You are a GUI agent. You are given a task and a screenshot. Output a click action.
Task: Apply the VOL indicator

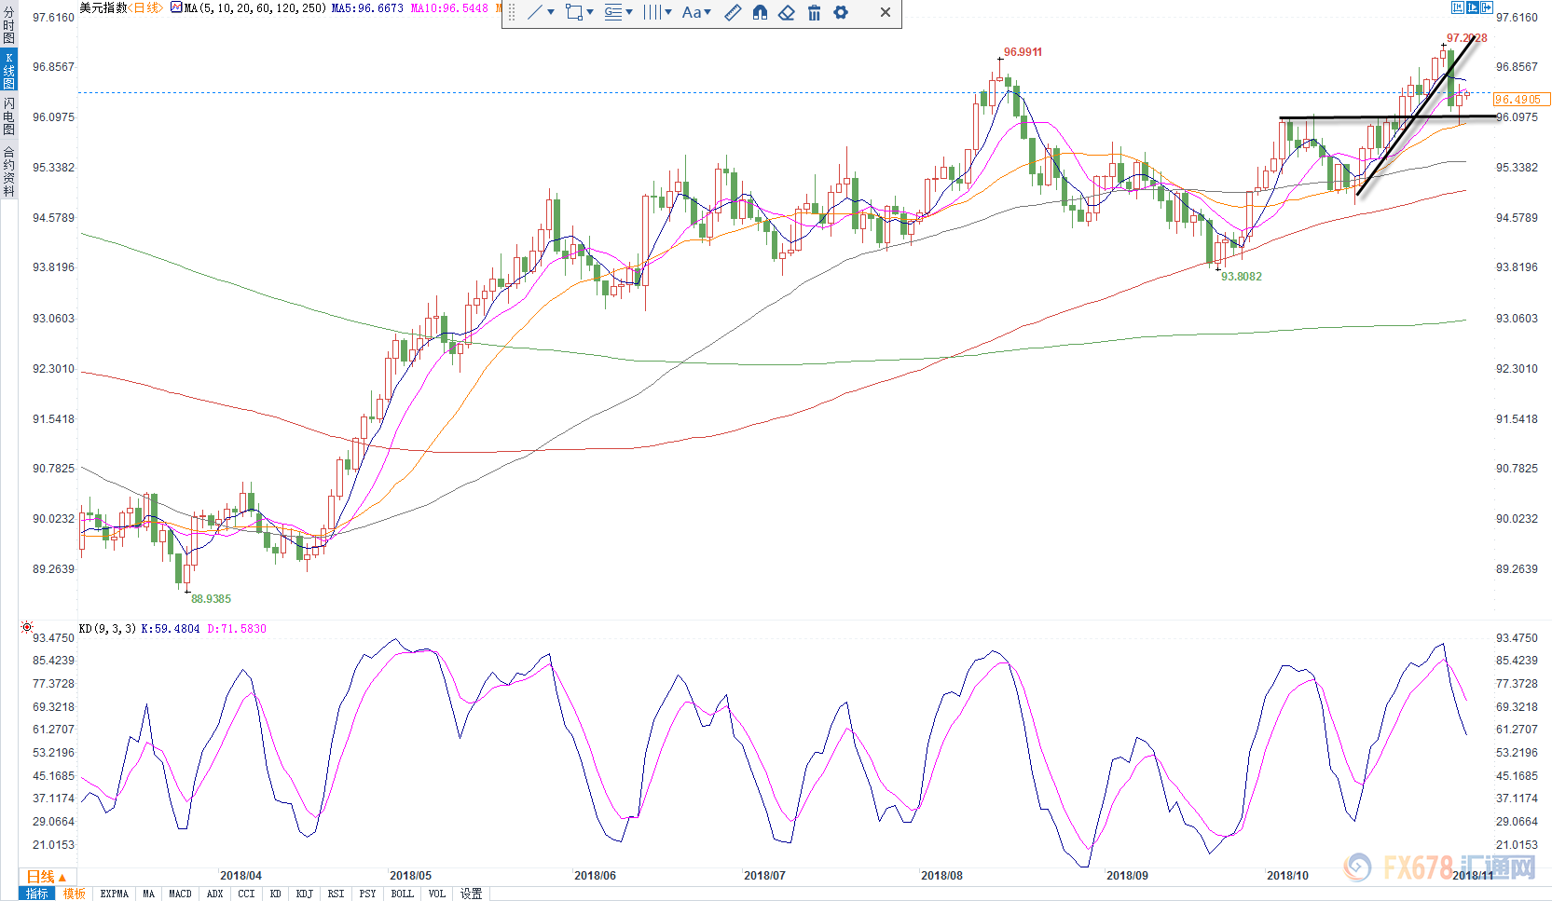coord(437,894)
